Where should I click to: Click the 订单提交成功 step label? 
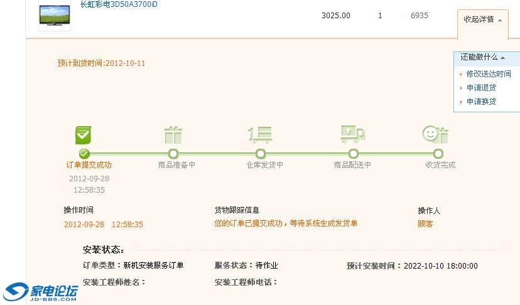coord(89,165)
